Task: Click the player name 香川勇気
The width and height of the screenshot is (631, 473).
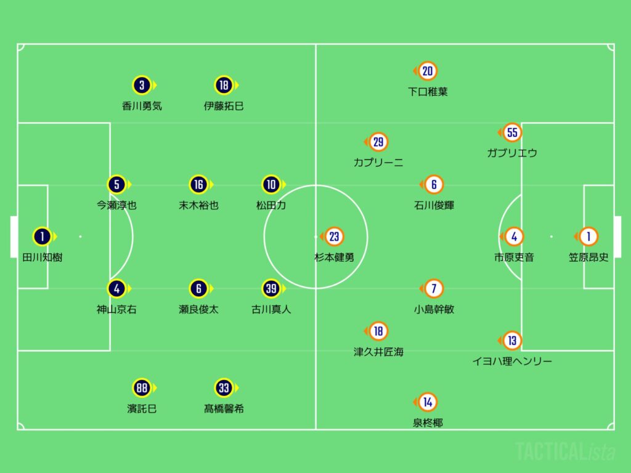Action: pyautogui.click(x=142, y=106)
